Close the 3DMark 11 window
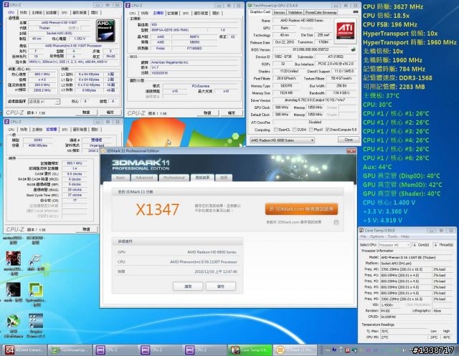The width and height of the screenshot is (459, 356). click(x=351, y=151)
